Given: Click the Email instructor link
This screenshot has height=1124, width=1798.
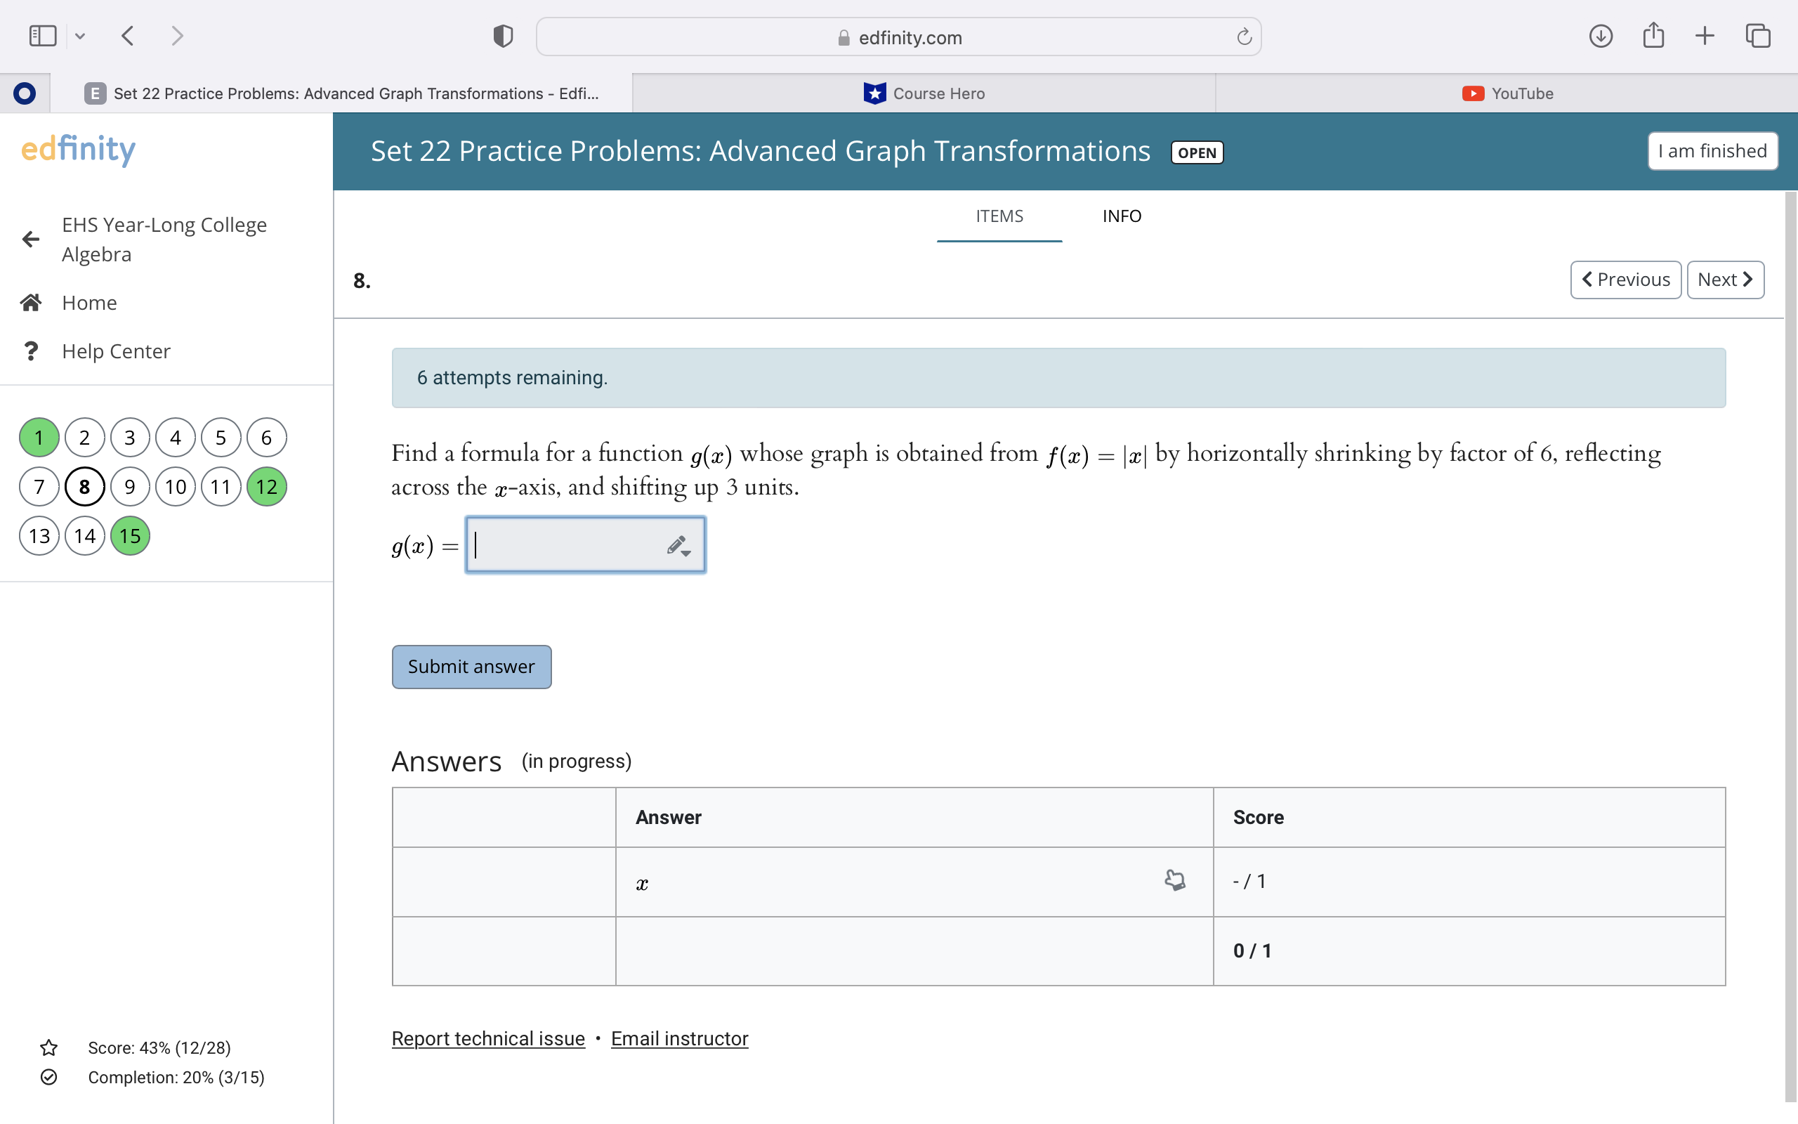Looking at the screenshot, I should (x=678, y=1038).
